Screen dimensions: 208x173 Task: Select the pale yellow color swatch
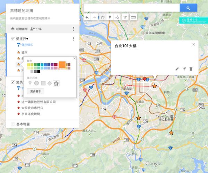pyautogui.click(x=28, y=68)
